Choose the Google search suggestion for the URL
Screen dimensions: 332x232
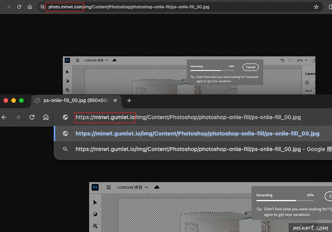tap(193, 149)
